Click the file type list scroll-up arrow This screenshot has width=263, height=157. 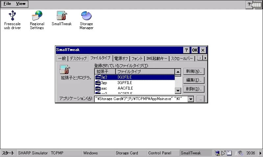pyautogui.click(x=178, y=72)
